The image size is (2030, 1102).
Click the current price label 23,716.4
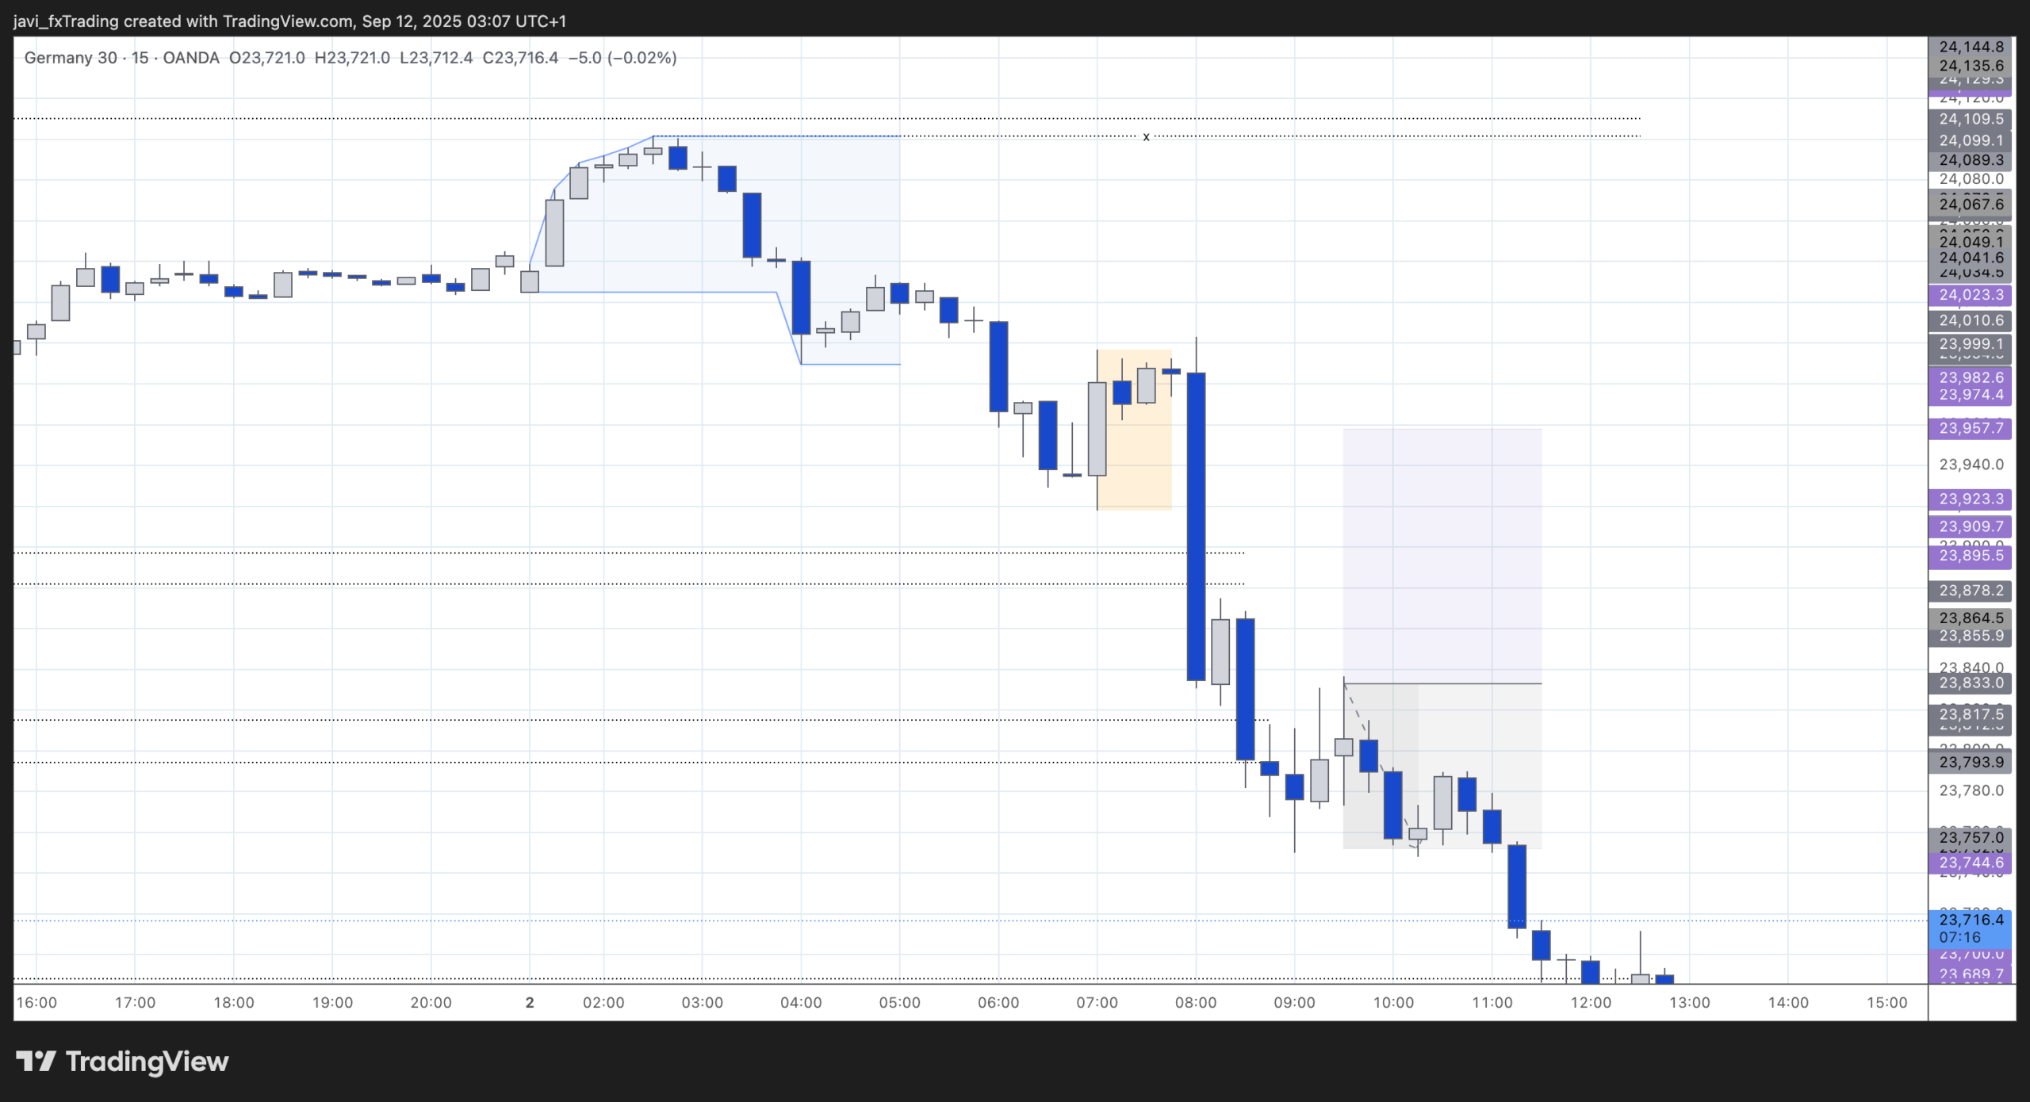(1971, 919)
